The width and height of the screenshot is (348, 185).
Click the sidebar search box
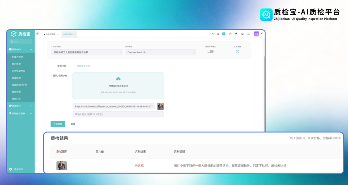pyautogui.click(x=21, y=42)
